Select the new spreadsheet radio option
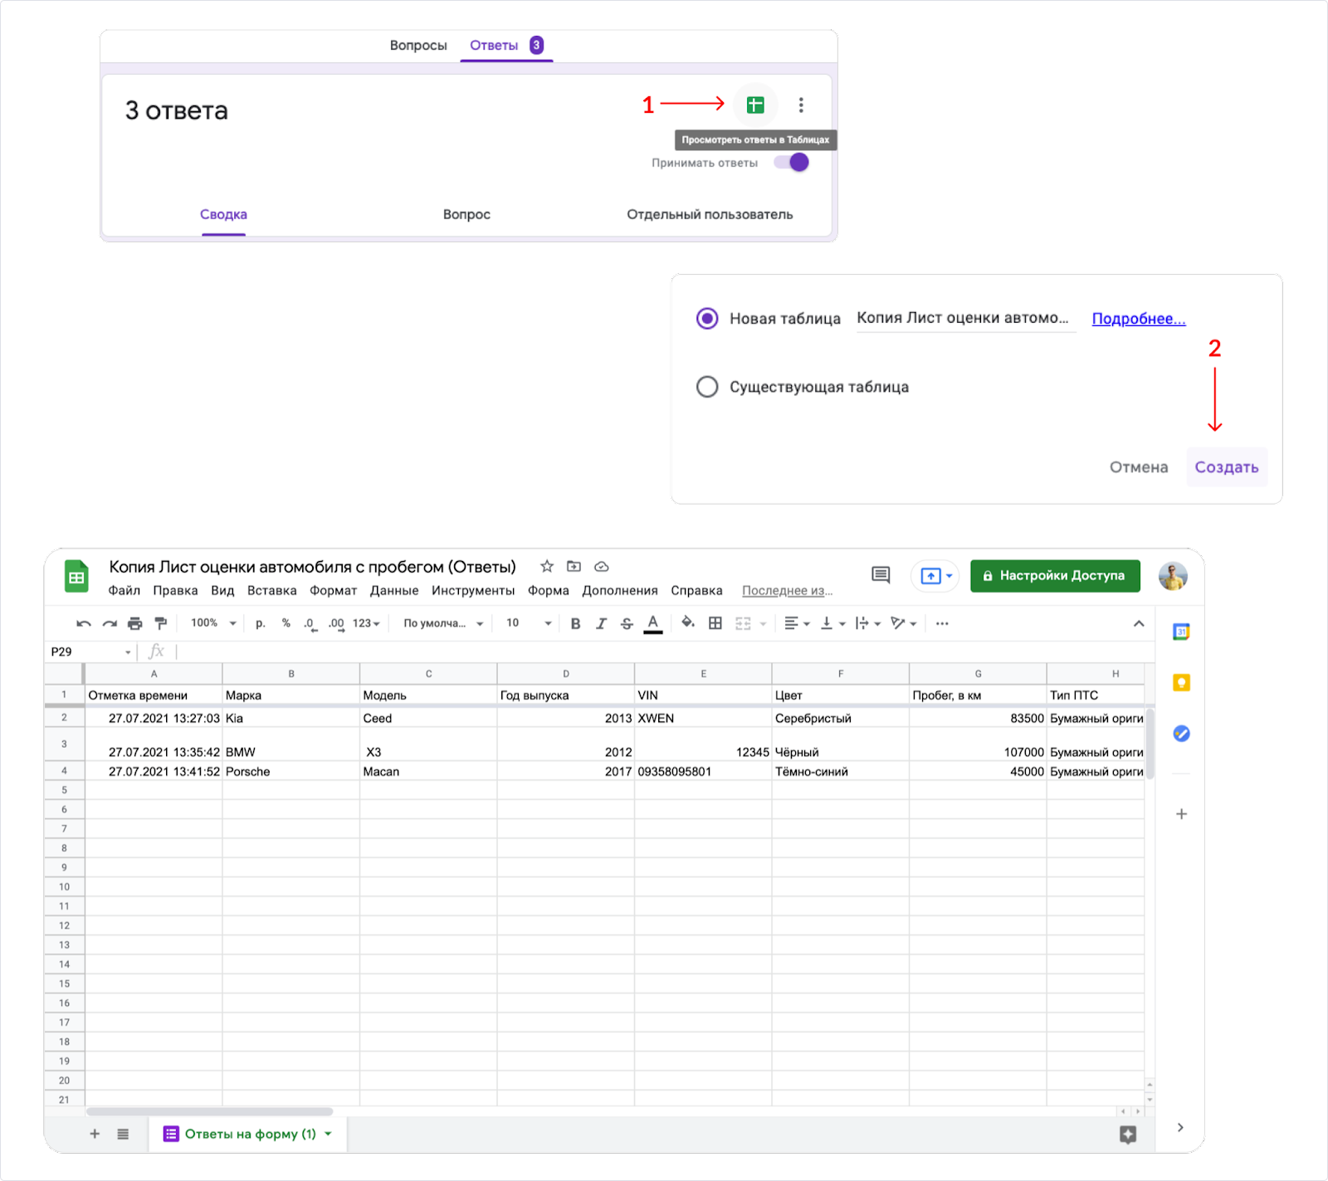 (707, 319)
